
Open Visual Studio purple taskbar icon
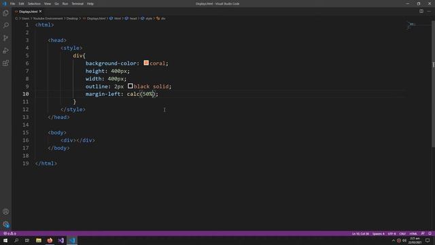coord(61,240)
